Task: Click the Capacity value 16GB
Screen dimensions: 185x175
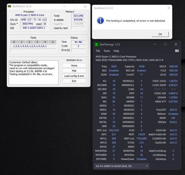Action: 141,67
